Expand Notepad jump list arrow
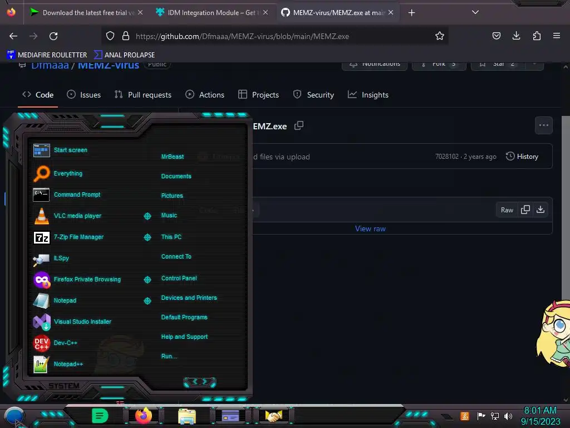 click(147, 300)
